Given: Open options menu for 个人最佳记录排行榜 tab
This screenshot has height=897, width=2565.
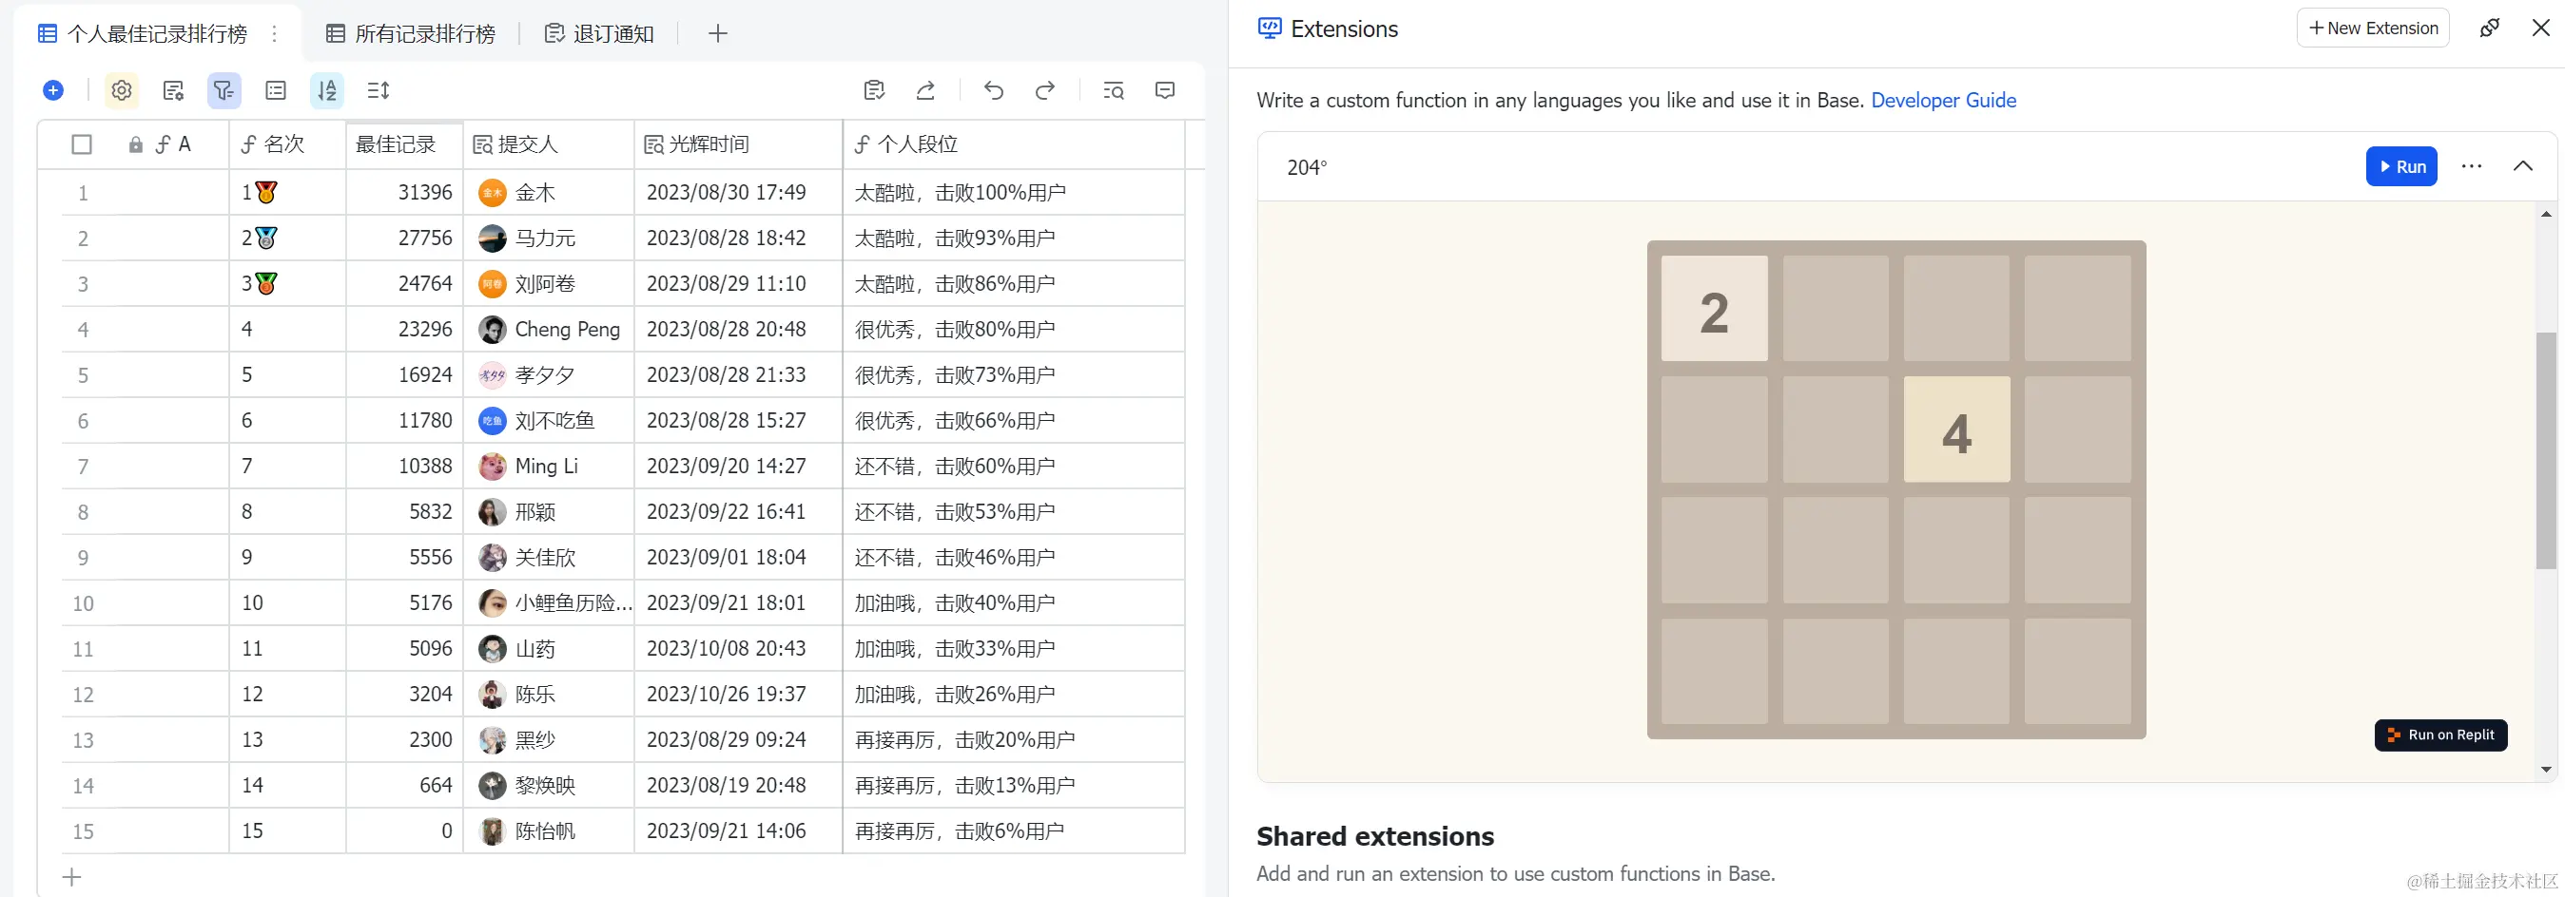Looking at the screenshot, I should [275, 34].
